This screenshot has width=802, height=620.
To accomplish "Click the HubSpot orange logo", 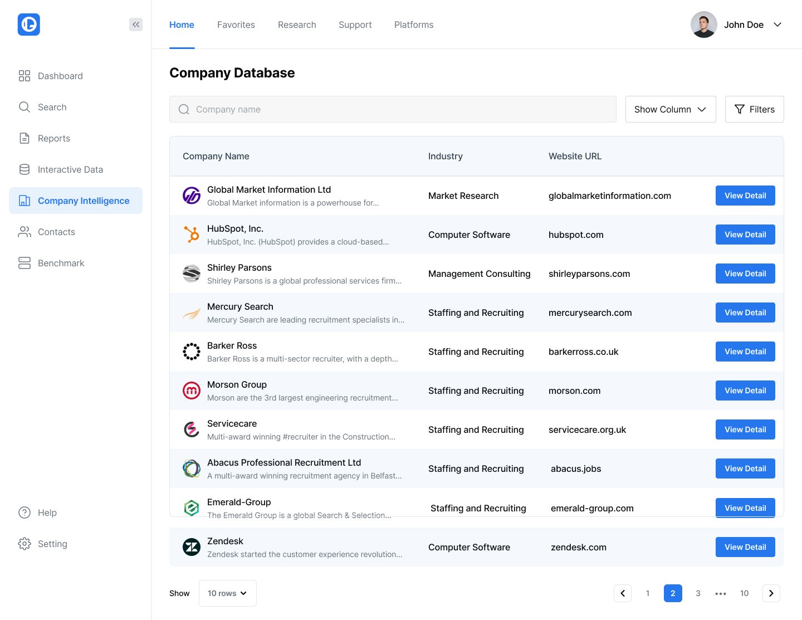I will pos(192,235).
